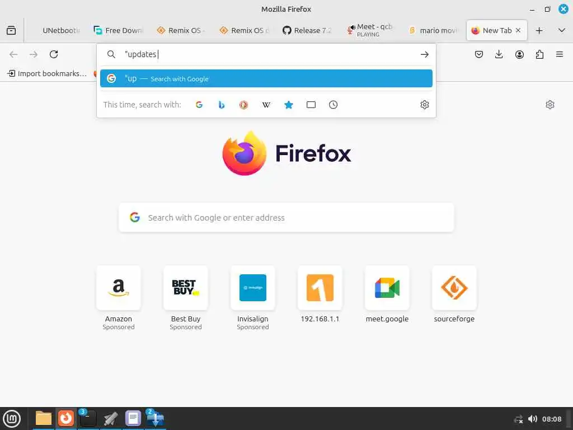Switch to the mario movie tab
Screen dimensions: 573x430
433,30
